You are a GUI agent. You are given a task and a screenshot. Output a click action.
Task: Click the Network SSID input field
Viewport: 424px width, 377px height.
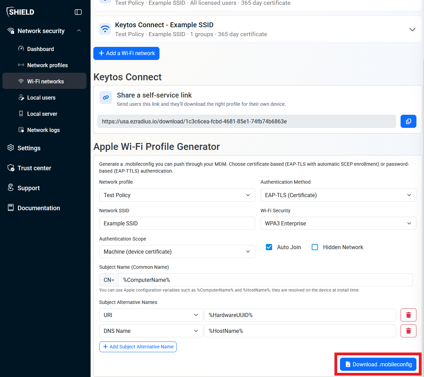[x=177, y=223]
